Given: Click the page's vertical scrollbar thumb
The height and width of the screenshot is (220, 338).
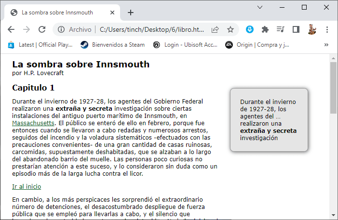Looking at the screenshot, I should coord(333,88).
